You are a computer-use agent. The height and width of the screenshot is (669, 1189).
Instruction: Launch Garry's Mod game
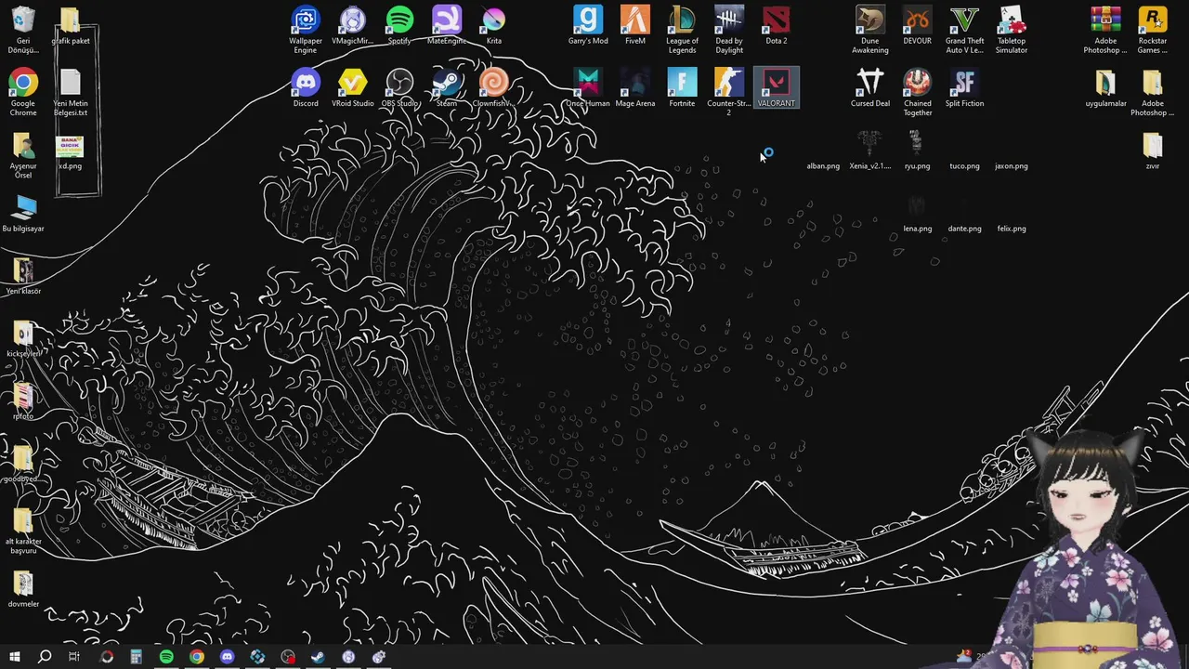click(588, 25)
